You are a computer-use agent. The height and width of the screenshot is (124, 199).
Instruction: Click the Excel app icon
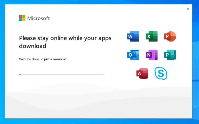152,36
